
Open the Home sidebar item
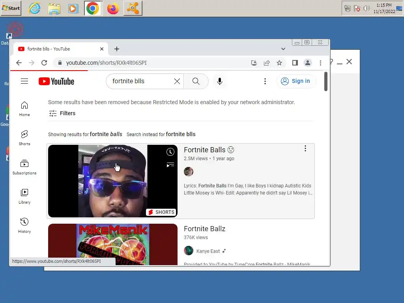tap(24, 109)
